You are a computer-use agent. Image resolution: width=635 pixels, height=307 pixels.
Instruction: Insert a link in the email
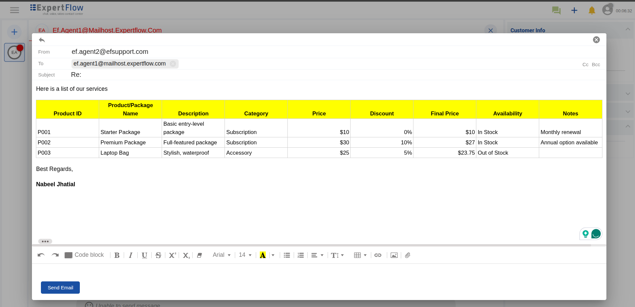[x=378, y=255]
